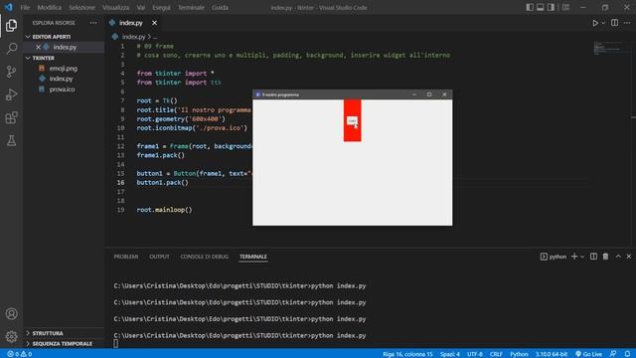Open notifications bell in status bar
636x358 pixels.
[627, 354]
